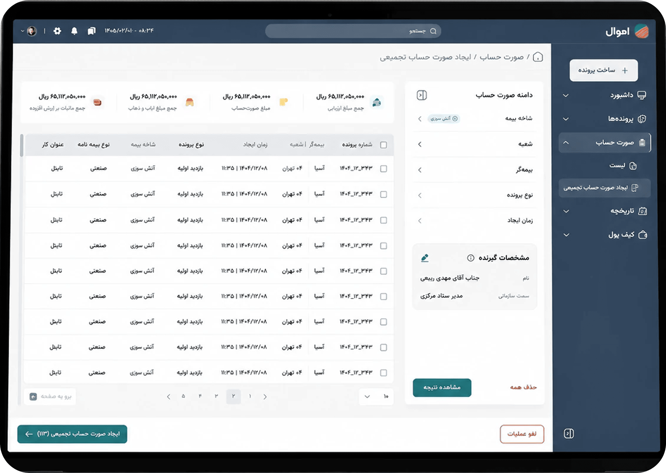This screenshot has height=473, width=666.
Task: Click the داشبورد monitor icon in sidebar
Action: click(642, 95)
